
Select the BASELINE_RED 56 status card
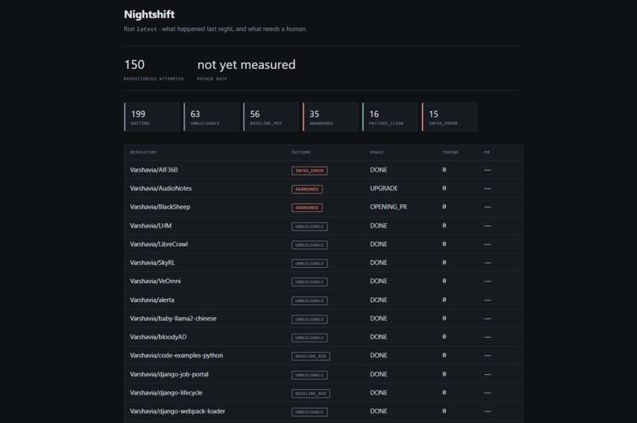click(271, 117)
